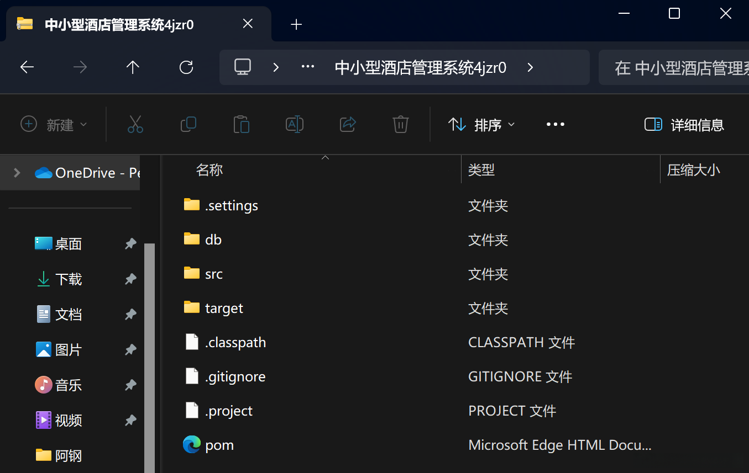Screen dimensions: 749x473
Task: Unpin 视频 using its pin icon
Action: coord(130,421)
